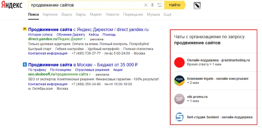Click phone number +7 (495) 739-37-77
The width and height of the screenshot is (262, 128).
(86, 53)
